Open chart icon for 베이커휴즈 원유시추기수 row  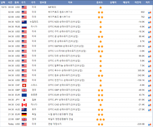pos(149,12)
